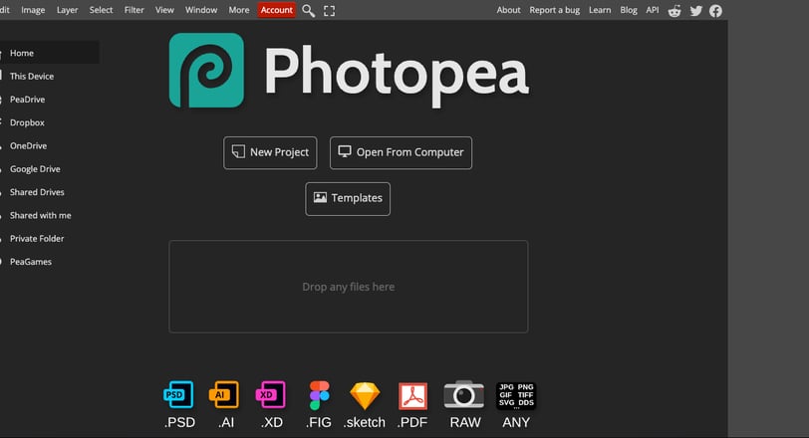Open Report a bug link

coord(555,10)
